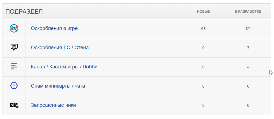
Task: Click the in-progress count 7 cell
Action: pyautogui.click(x=248, y=48)
